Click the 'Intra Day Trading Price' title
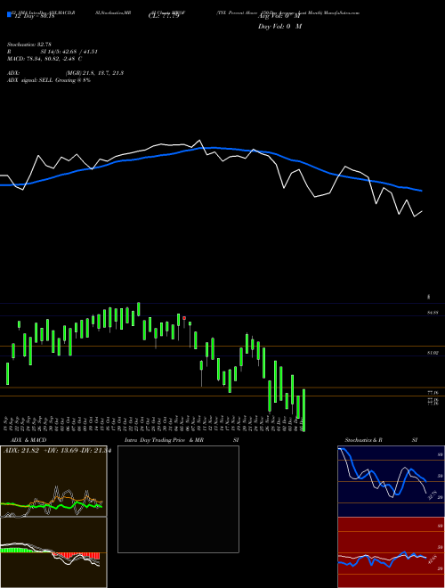Viewport: 445px width, 588px height. [155, 440]
